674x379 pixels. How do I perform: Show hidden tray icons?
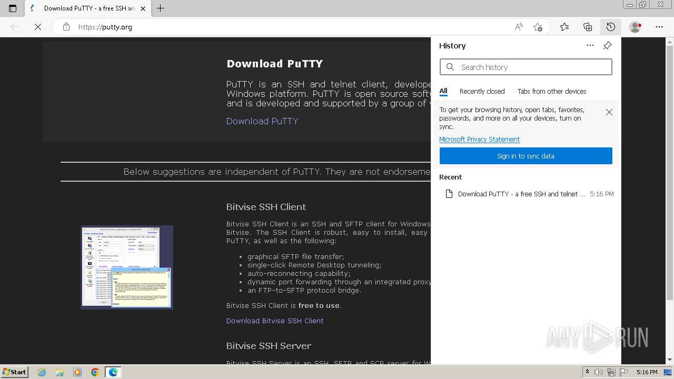click(587, 372)
